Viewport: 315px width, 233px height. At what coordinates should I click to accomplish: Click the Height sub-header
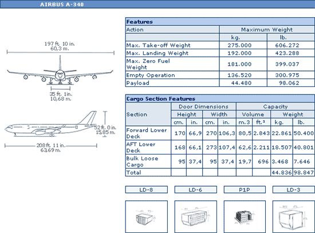[x=187, y=114]
